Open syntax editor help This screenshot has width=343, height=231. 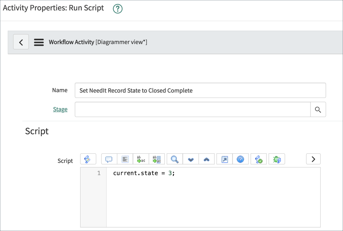(240, 159)
